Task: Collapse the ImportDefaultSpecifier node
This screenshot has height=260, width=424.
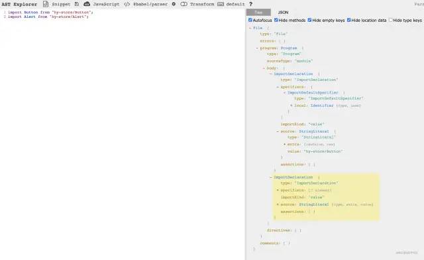Action: pos(284,93)
